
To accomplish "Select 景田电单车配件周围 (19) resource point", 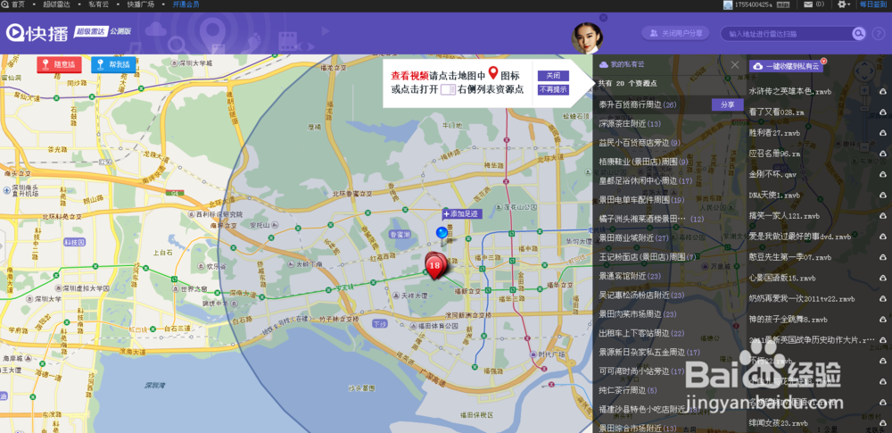I will click(641, 200).
